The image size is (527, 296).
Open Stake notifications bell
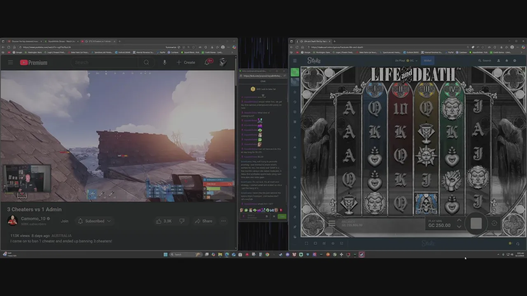pos(506,60)
